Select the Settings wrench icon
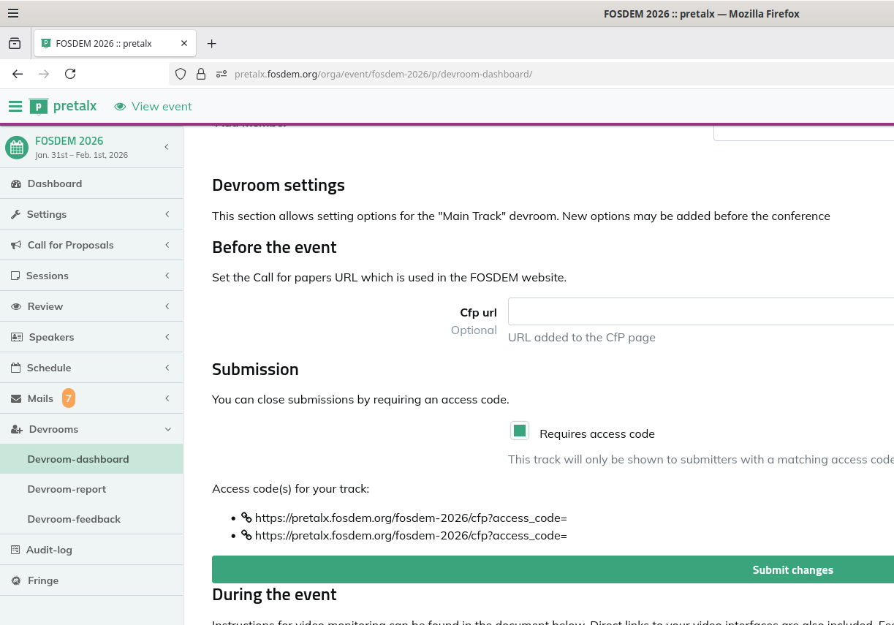The width and height of the screenshot is (894, 625). coord(15,214)
